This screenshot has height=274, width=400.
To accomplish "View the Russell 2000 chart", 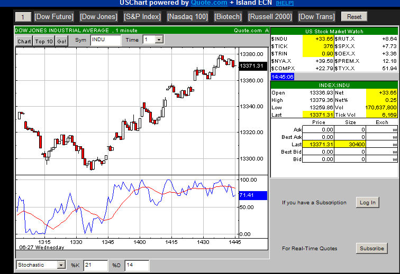I will pyautogui.click(x=270, y=17).
